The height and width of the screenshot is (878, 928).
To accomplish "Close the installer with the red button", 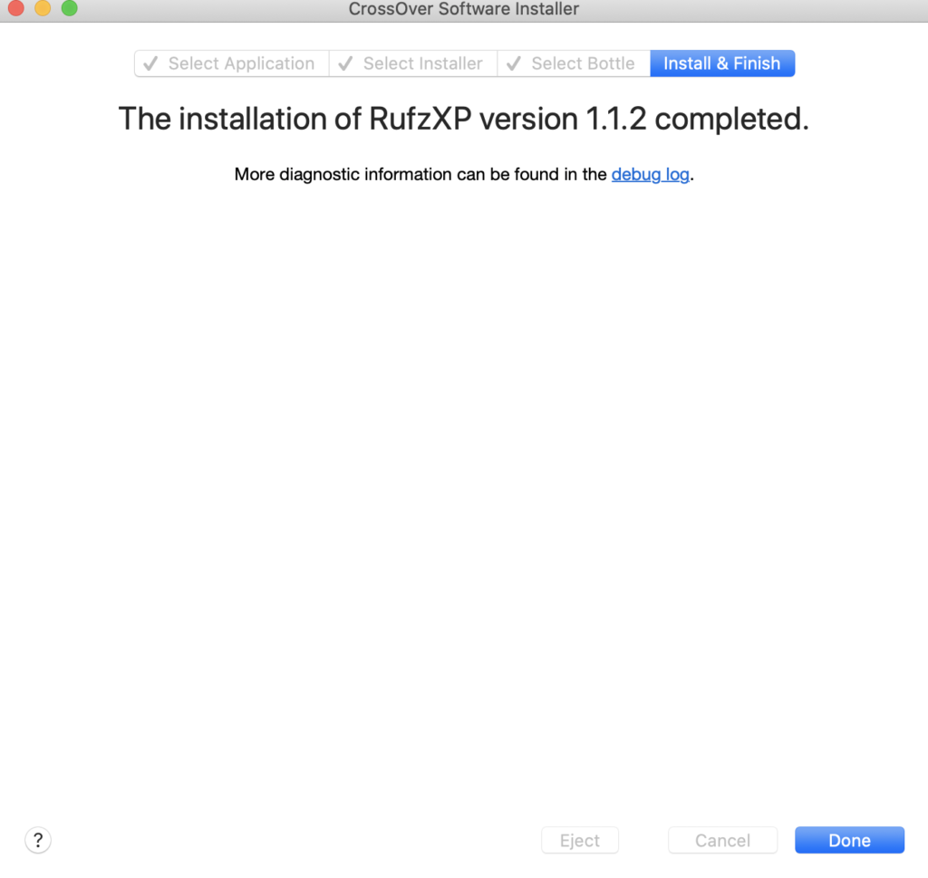I will click(x=15, y=9).
